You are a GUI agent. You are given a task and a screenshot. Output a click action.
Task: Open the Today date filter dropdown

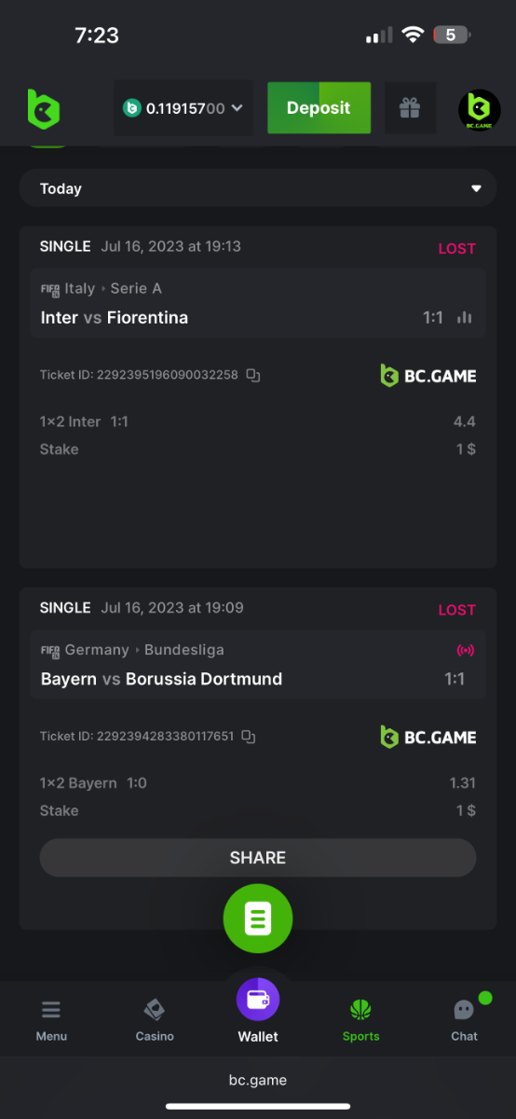(x=258, y=188)
